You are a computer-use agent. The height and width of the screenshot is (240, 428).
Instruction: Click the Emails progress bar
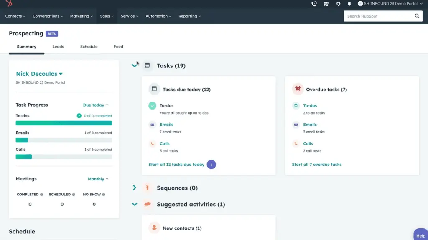(x=64, y=140)
